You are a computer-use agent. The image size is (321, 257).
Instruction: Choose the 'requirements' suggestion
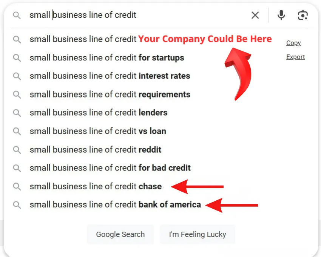(110, 94)
